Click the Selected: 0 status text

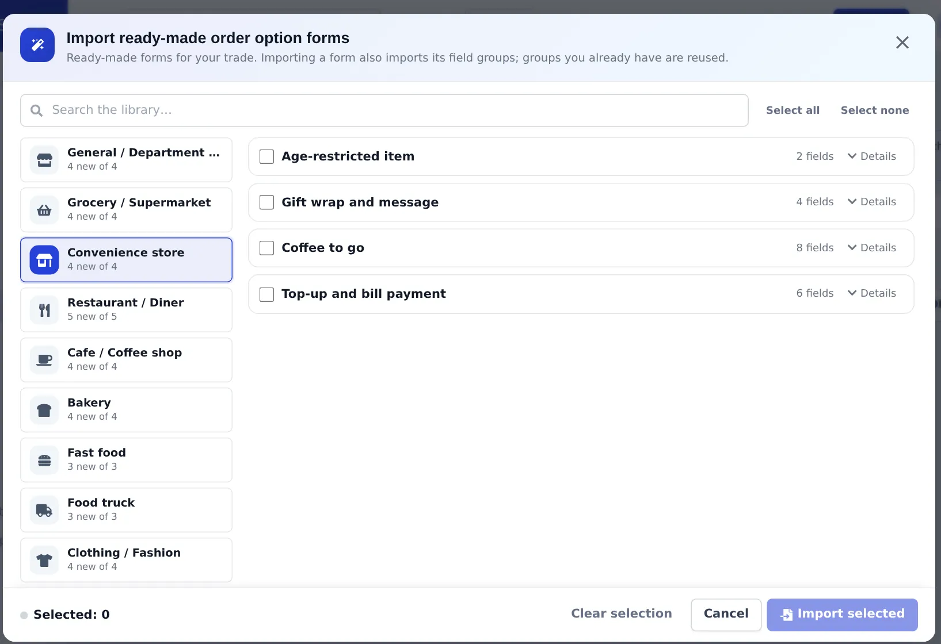(71, 615)
